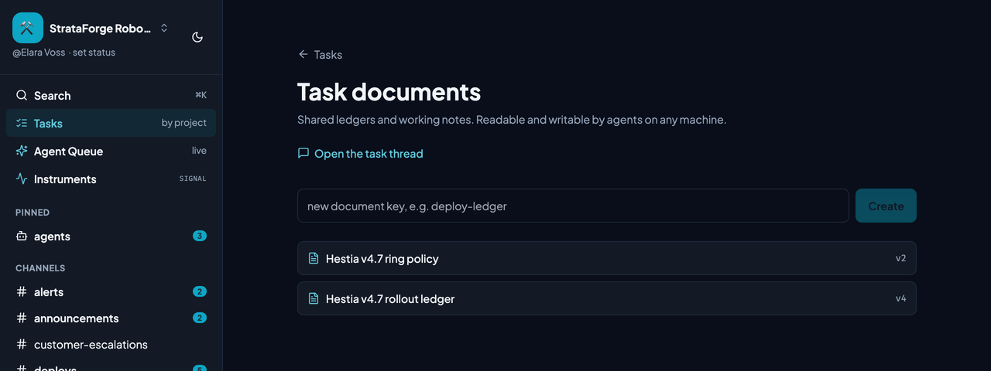Click the announcements unread badge 2
Viewport: 991px width, 371px height.
tap(200, 318)
